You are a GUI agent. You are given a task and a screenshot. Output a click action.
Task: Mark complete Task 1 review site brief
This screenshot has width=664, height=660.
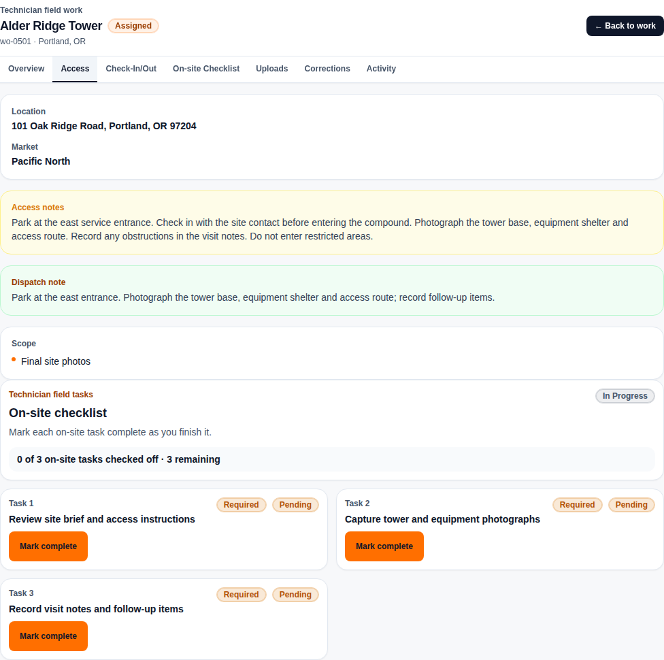(x=48, y=546)
